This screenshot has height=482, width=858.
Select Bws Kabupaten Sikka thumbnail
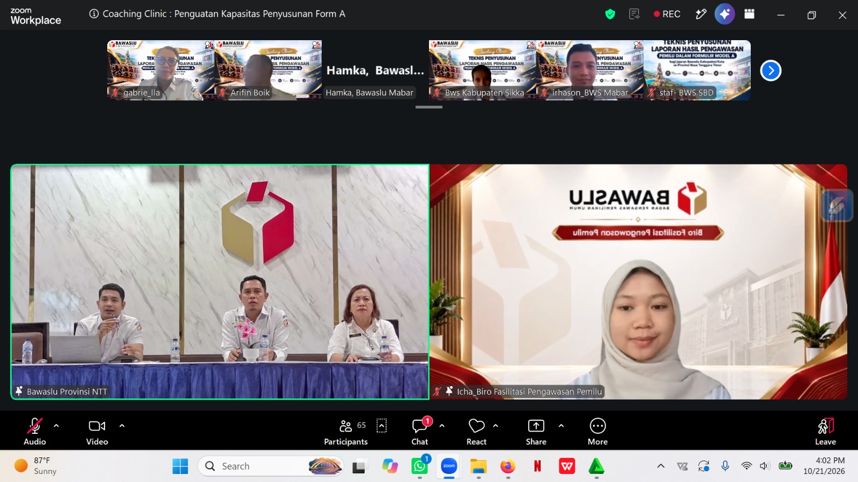tap(483, 70)
